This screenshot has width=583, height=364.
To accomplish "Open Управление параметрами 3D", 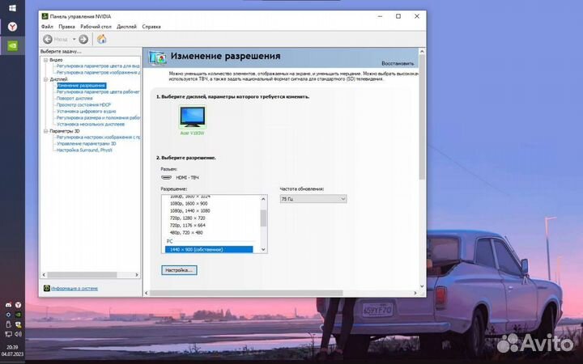I will pos(87,144).
